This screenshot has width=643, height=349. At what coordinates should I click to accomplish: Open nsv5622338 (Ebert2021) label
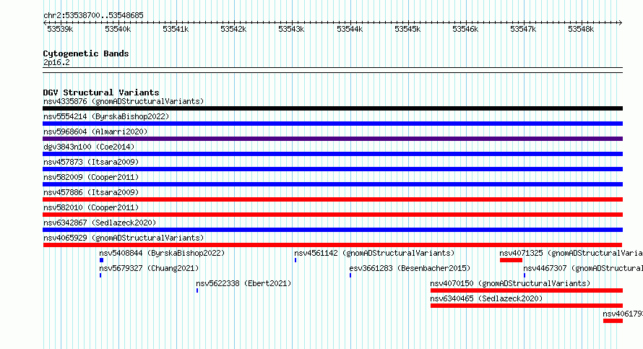[243, 283]
